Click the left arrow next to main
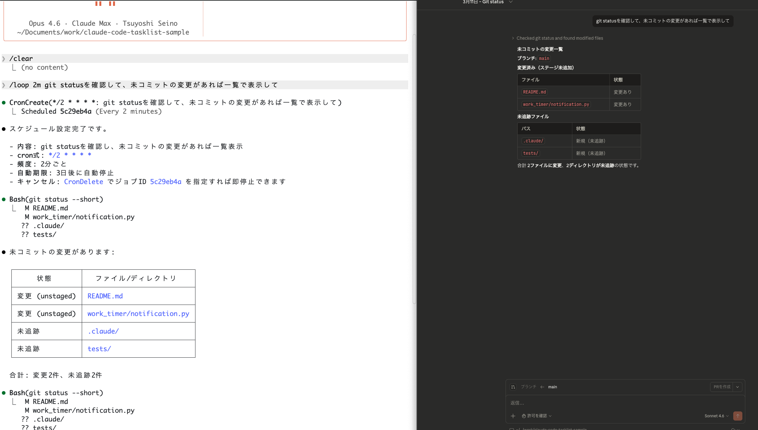758x430 pixels. coord(542,387)
